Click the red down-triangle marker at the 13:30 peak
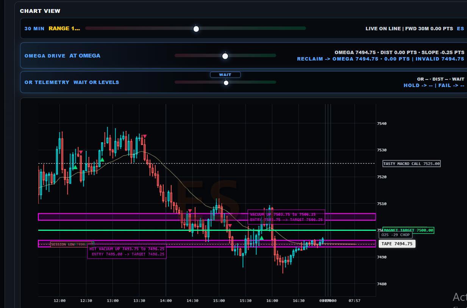 (145, 136)
